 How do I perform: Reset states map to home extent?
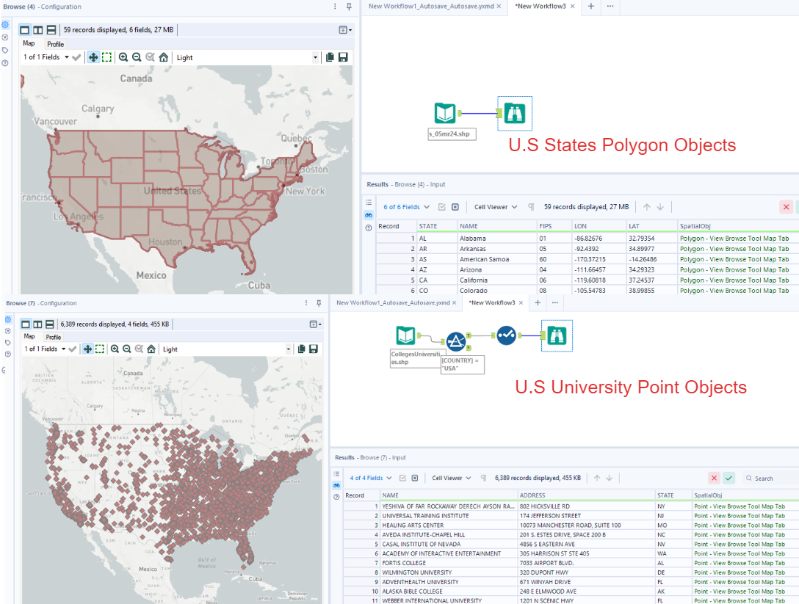164,57
